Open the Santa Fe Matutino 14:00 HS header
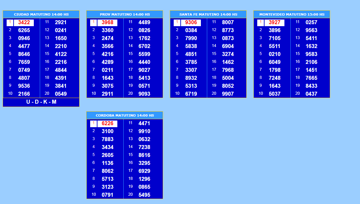Image resolution: width=360 pixels, height=204 pixels. (208, 15)
